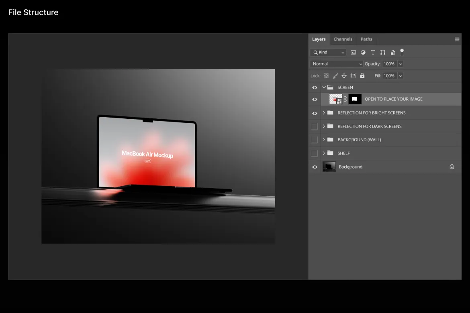
Task: Select the SCREEN layer name
Action: pos(345,87)
